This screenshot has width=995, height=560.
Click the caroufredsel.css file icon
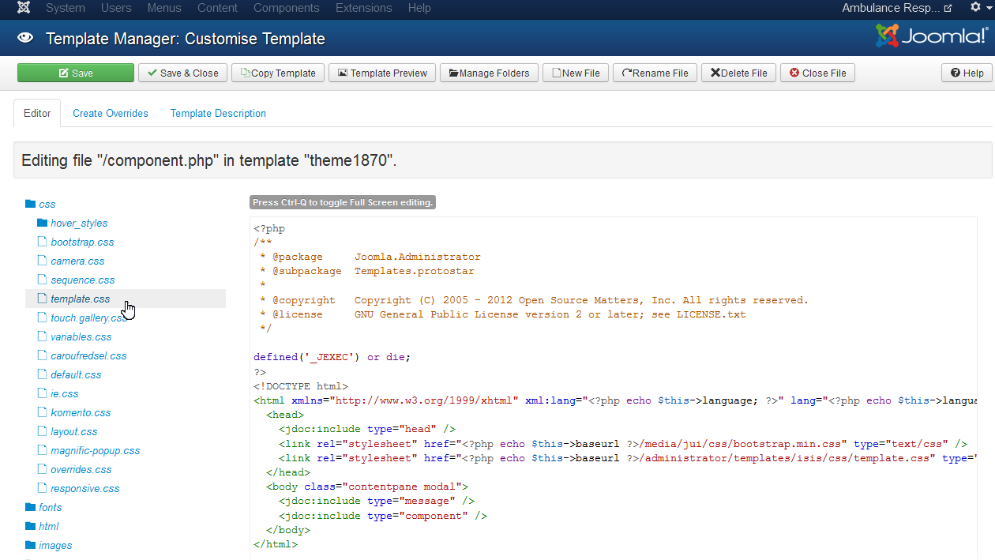(43, 355)
